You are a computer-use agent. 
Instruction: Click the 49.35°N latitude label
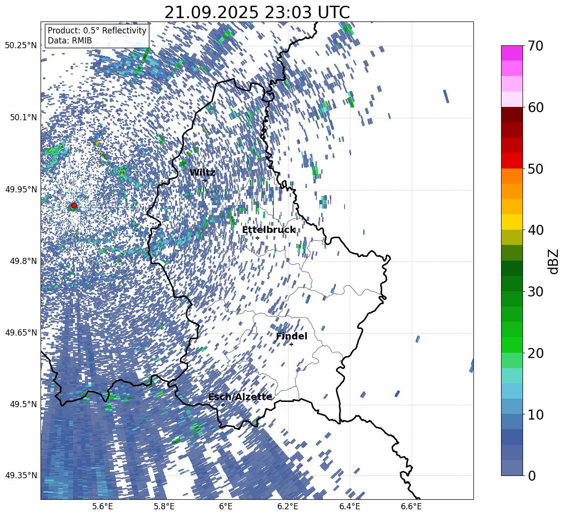tap(21, 475)
